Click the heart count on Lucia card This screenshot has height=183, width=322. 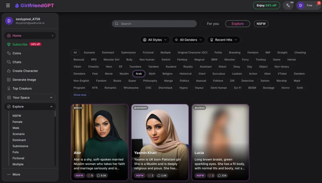211,175
